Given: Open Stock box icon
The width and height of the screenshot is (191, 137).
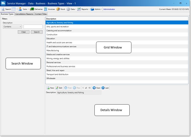Looking at the screenshot, I should [x=58, y=9].
